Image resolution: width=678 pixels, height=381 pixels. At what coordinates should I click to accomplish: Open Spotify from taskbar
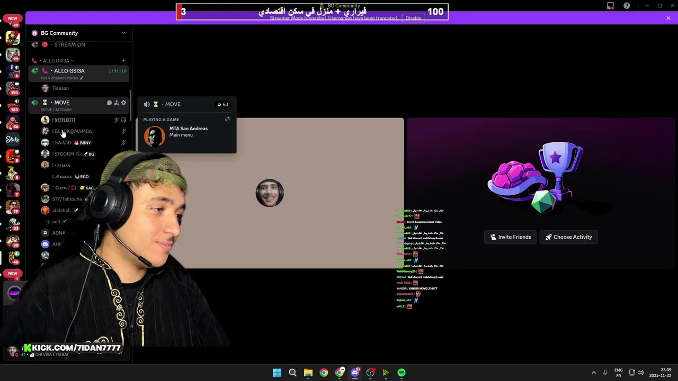402,373
